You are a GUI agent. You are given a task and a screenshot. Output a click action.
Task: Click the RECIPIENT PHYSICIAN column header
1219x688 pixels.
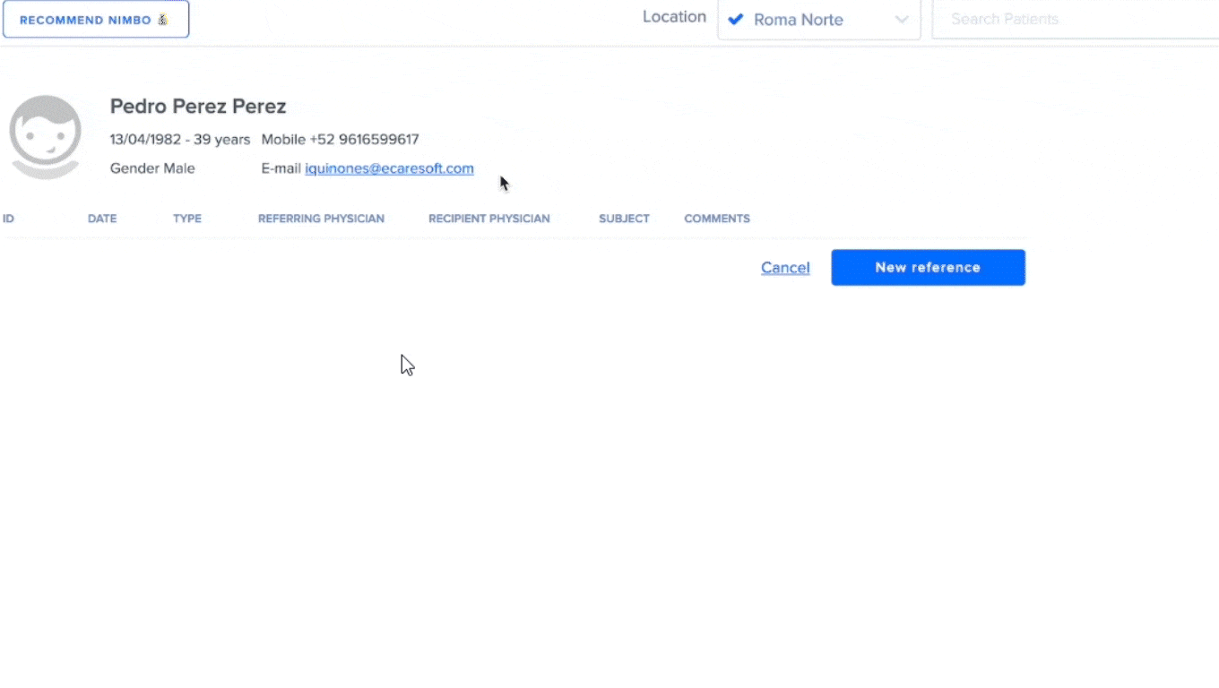[488, 218]
